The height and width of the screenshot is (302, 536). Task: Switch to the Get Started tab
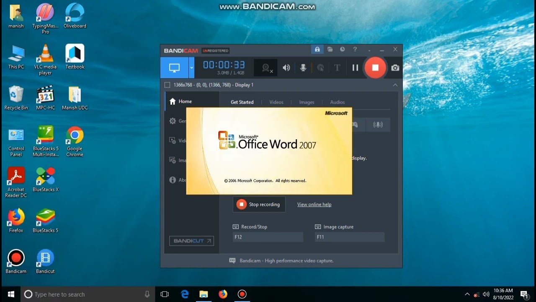click(242, 102)
